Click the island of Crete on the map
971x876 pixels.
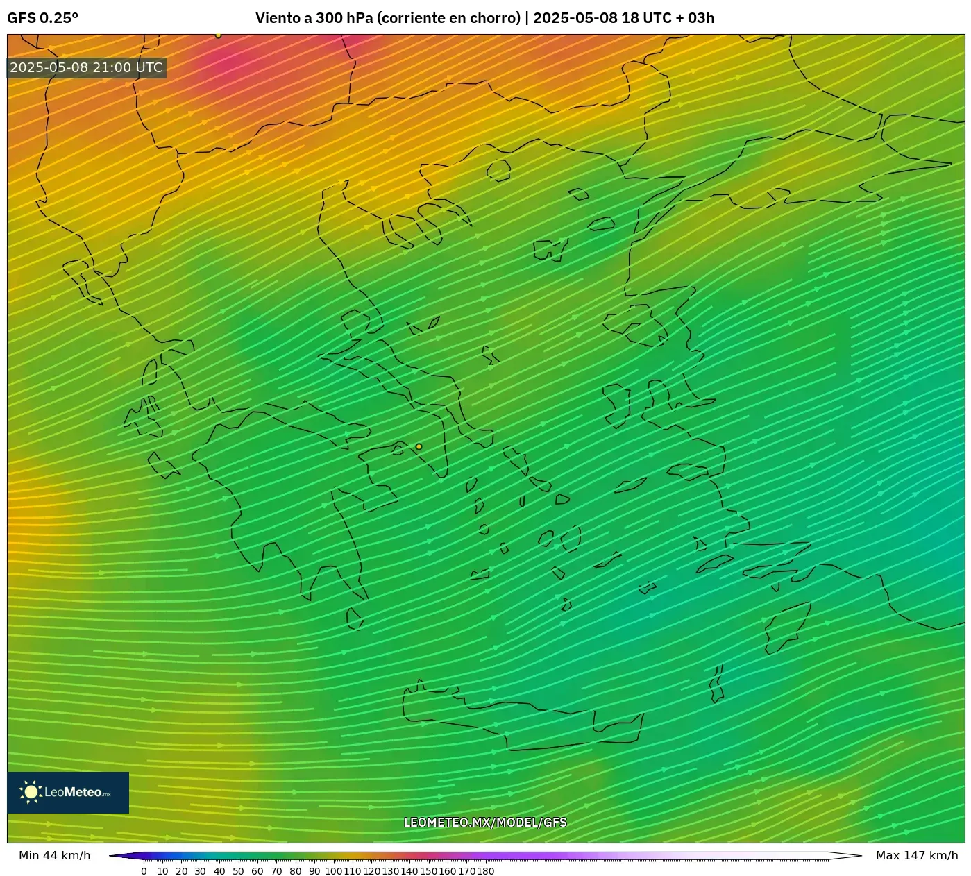[524, 716]
